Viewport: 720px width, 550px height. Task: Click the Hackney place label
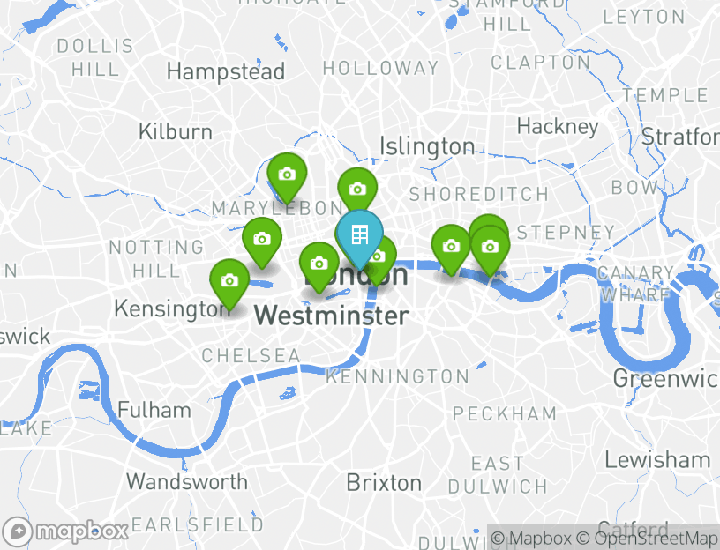(x=558, y=127)
